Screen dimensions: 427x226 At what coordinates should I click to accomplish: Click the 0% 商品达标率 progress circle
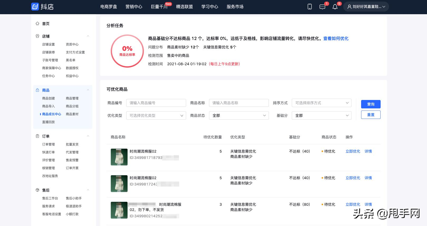(127, 51)
